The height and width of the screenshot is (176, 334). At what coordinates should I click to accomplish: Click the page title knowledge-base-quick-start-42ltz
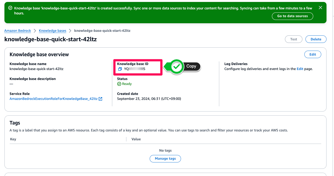point(50,39)
